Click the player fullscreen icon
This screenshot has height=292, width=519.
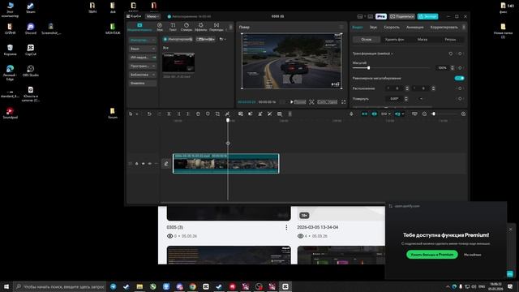point(344,102)
